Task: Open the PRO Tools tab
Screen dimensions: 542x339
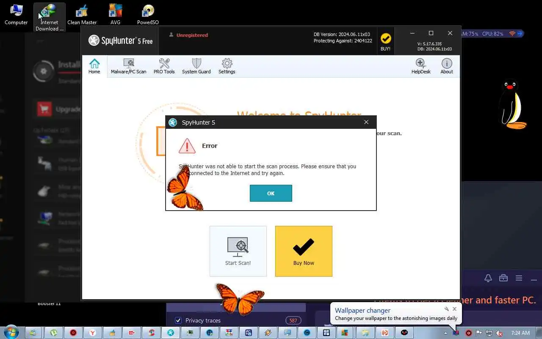Action: point(164,66)
